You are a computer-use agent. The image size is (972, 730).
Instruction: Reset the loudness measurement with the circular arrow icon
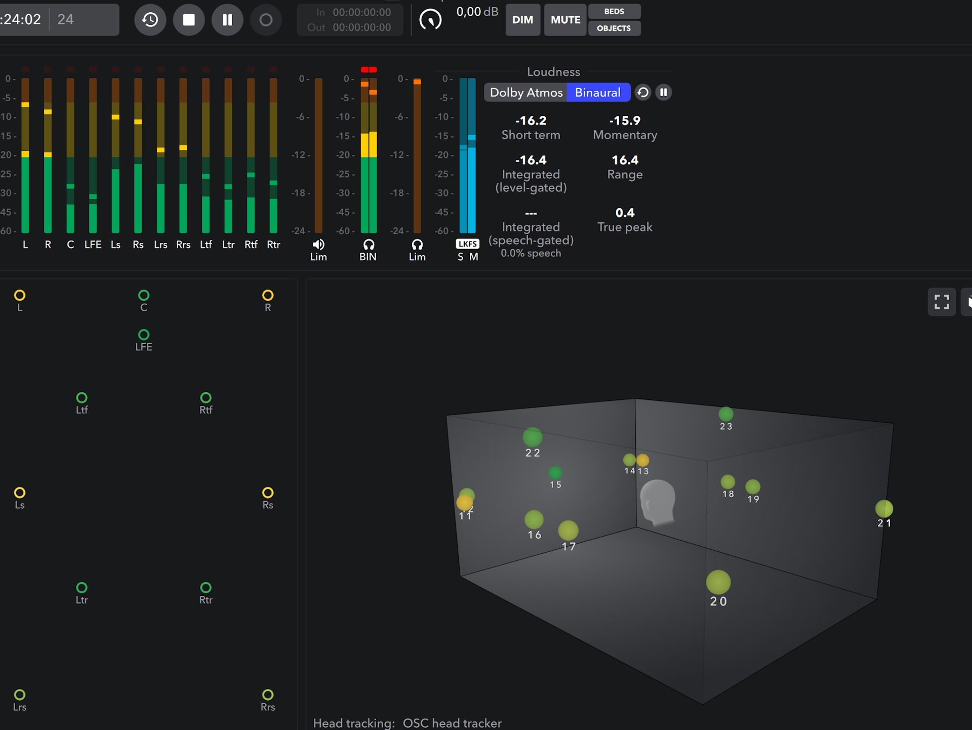coord(643,93)
